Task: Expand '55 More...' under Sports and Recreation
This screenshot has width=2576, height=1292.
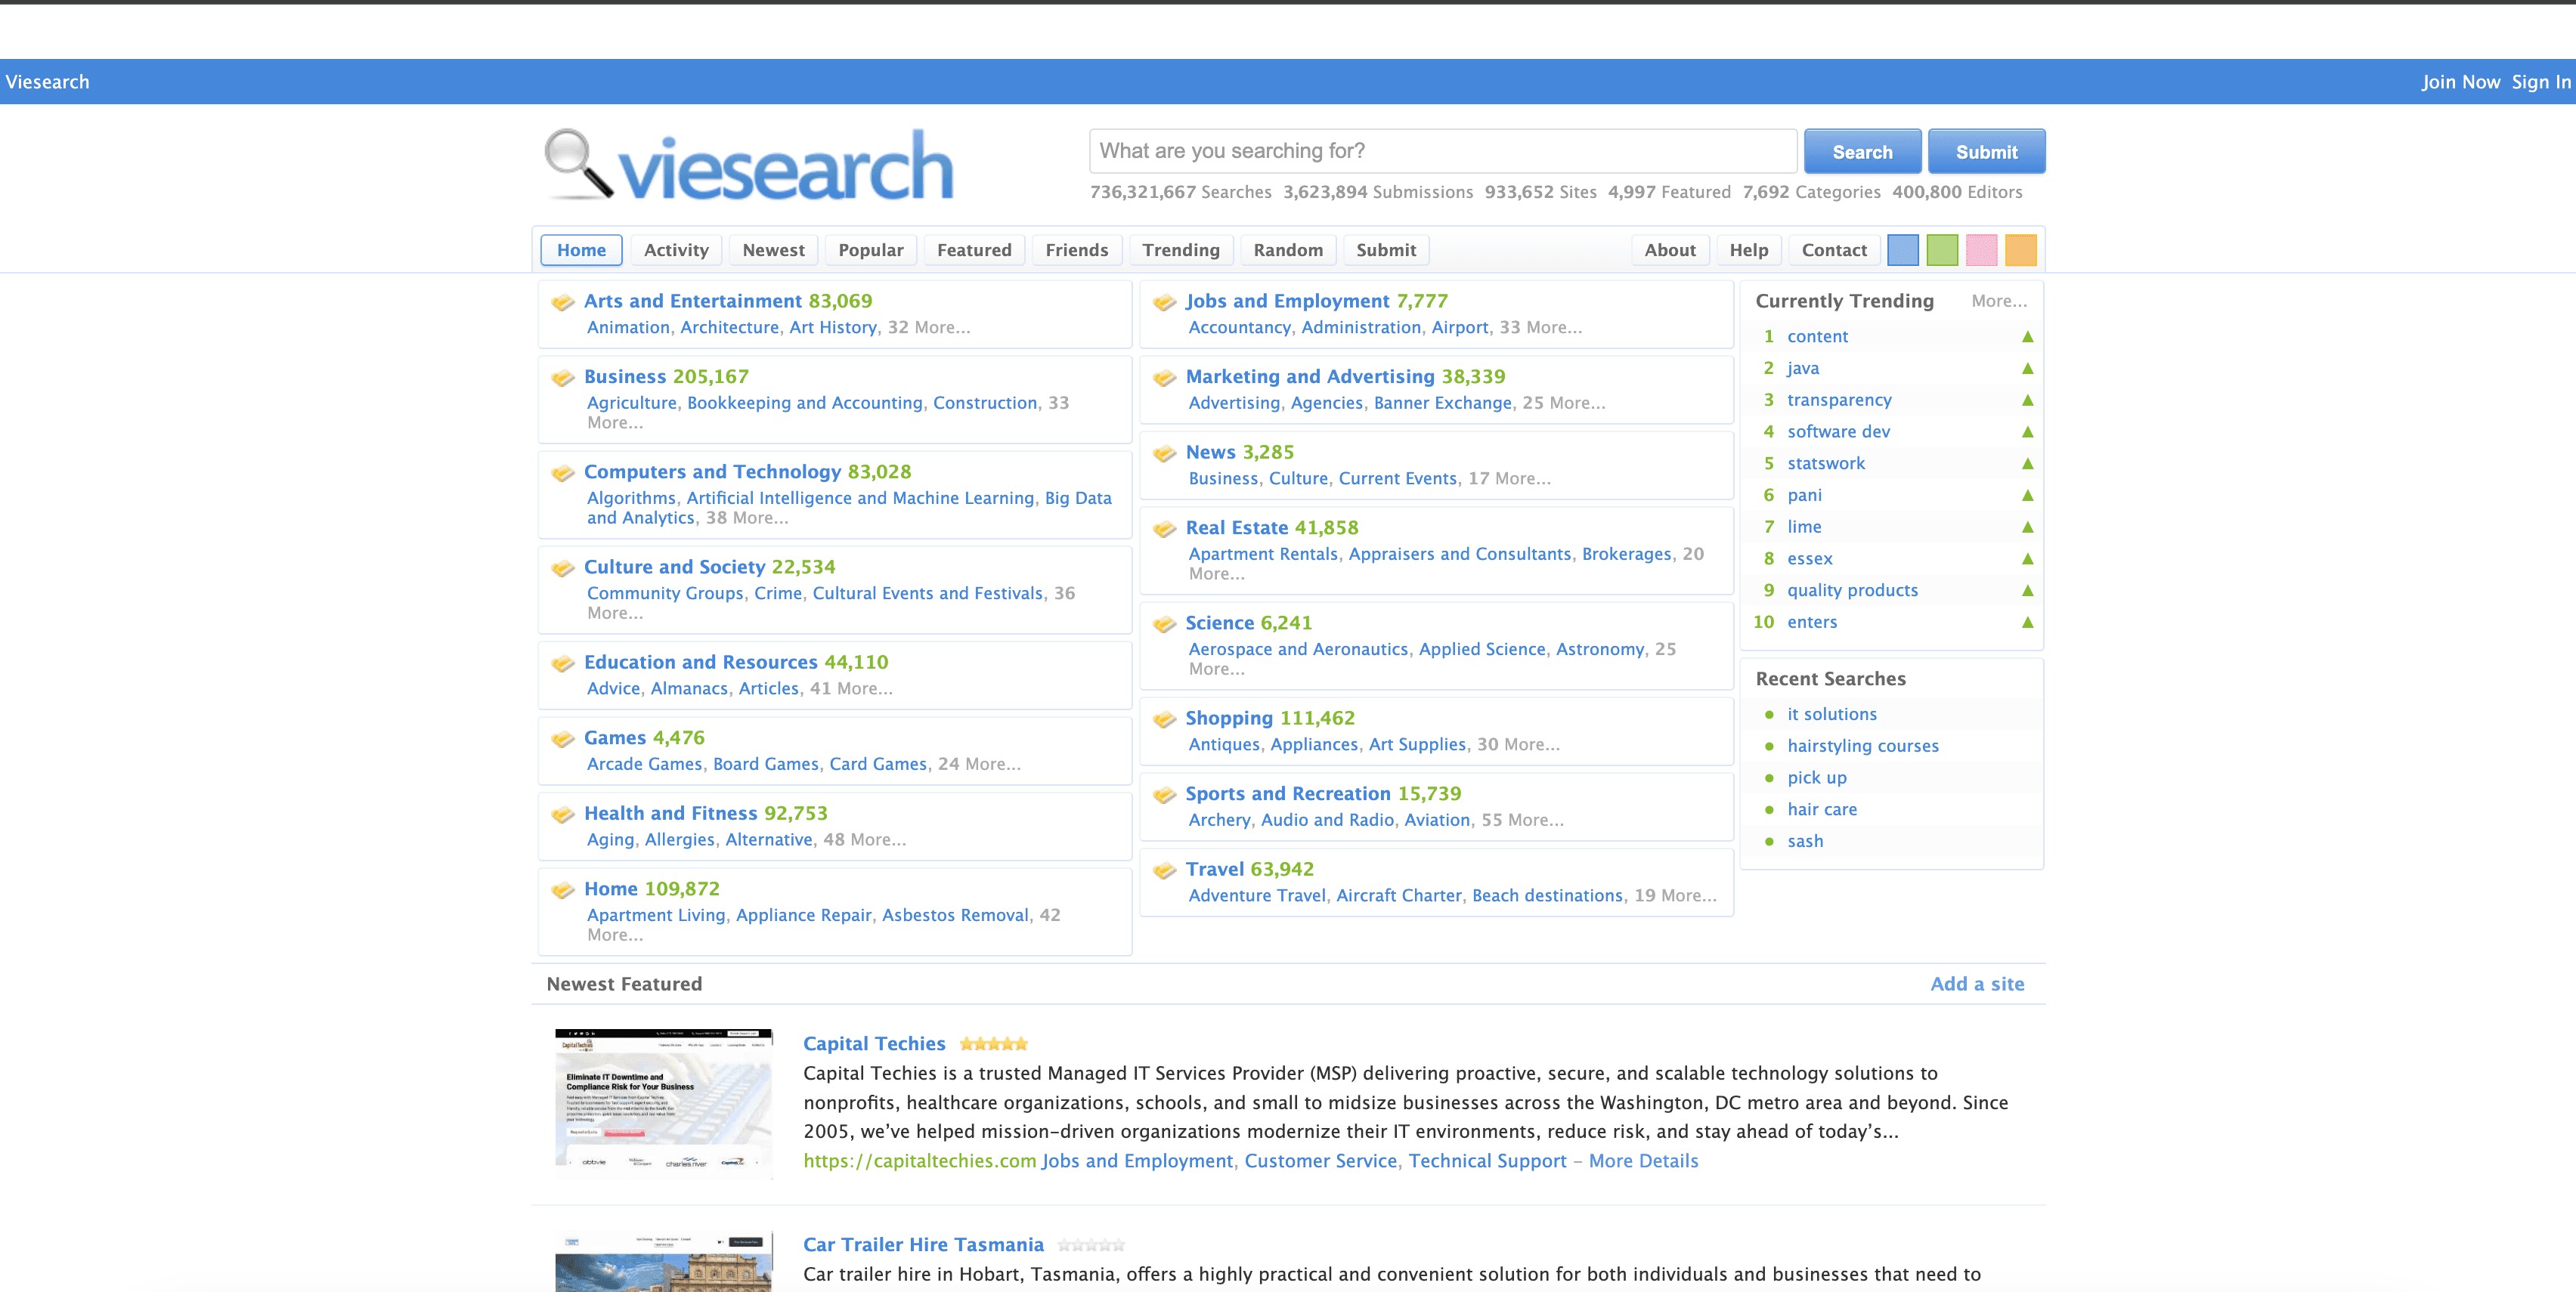Action: (x=1522, y=821)
